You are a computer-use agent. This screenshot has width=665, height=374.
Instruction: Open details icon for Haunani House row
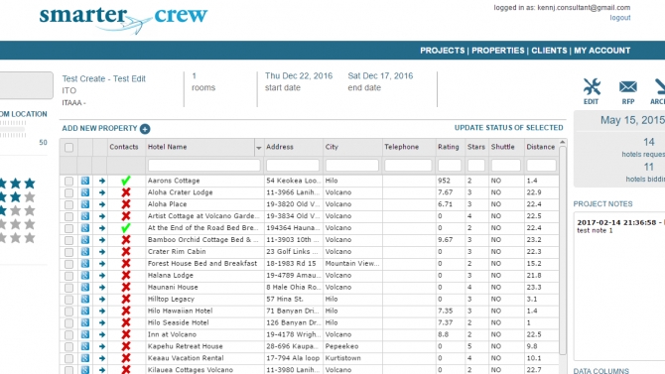(85, 288)
